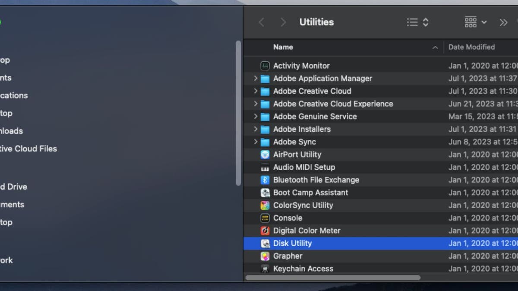Screen dimensions: 518x291
Task: Go back with the left arrow
Action: pos(261,22)
